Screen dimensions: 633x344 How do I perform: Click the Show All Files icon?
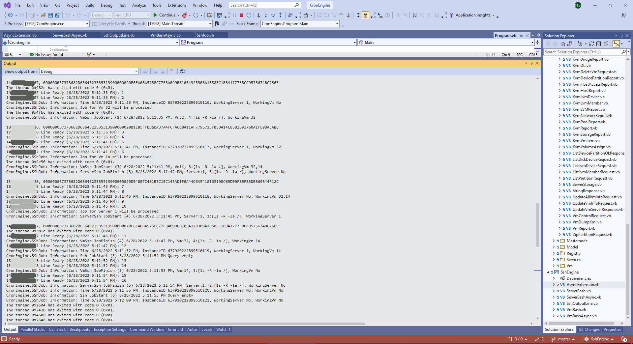606,44
